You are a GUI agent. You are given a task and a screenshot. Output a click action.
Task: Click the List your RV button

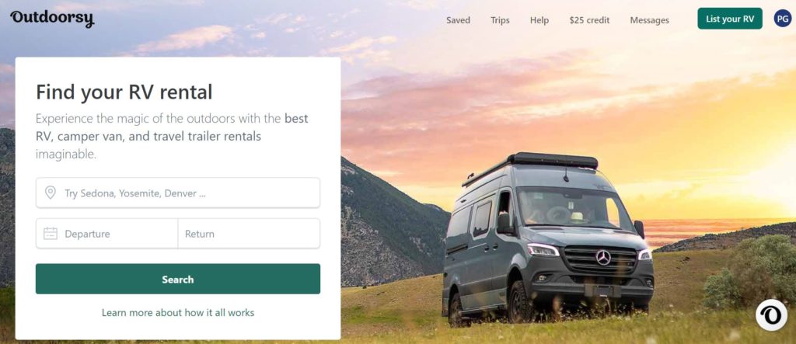click(729, 19)
